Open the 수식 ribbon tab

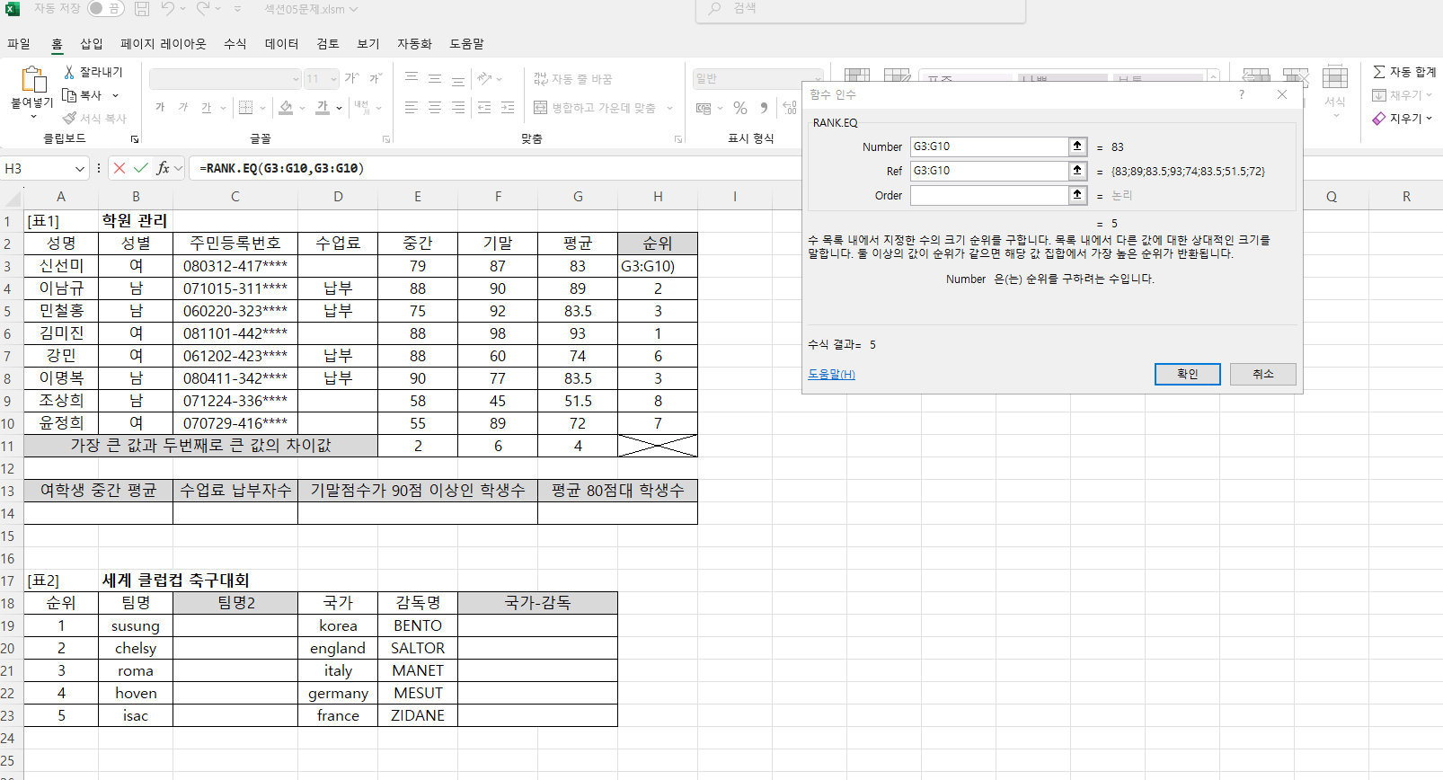click(x=235, y=43)
